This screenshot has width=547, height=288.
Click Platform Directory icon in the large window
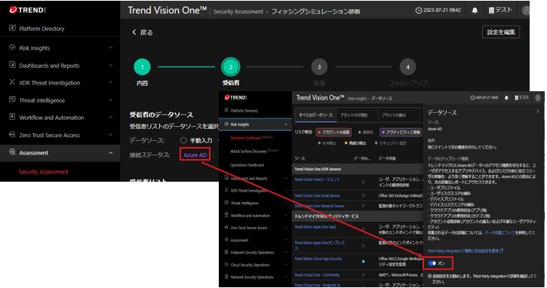point(12,28)
